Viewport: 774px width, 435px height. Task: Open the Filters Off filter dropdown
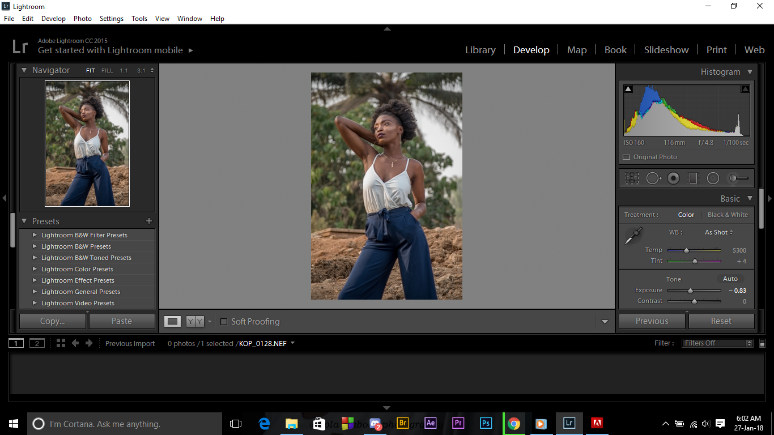tap(717, 343)
